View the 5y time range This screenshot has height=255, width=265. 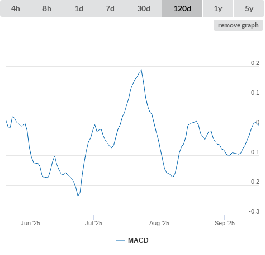[x=249, y=8]
